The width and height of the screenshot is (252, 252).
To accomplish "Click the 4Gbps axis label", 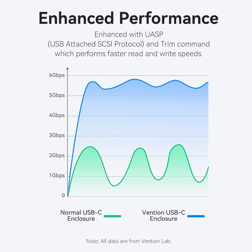I will (57, 116).
